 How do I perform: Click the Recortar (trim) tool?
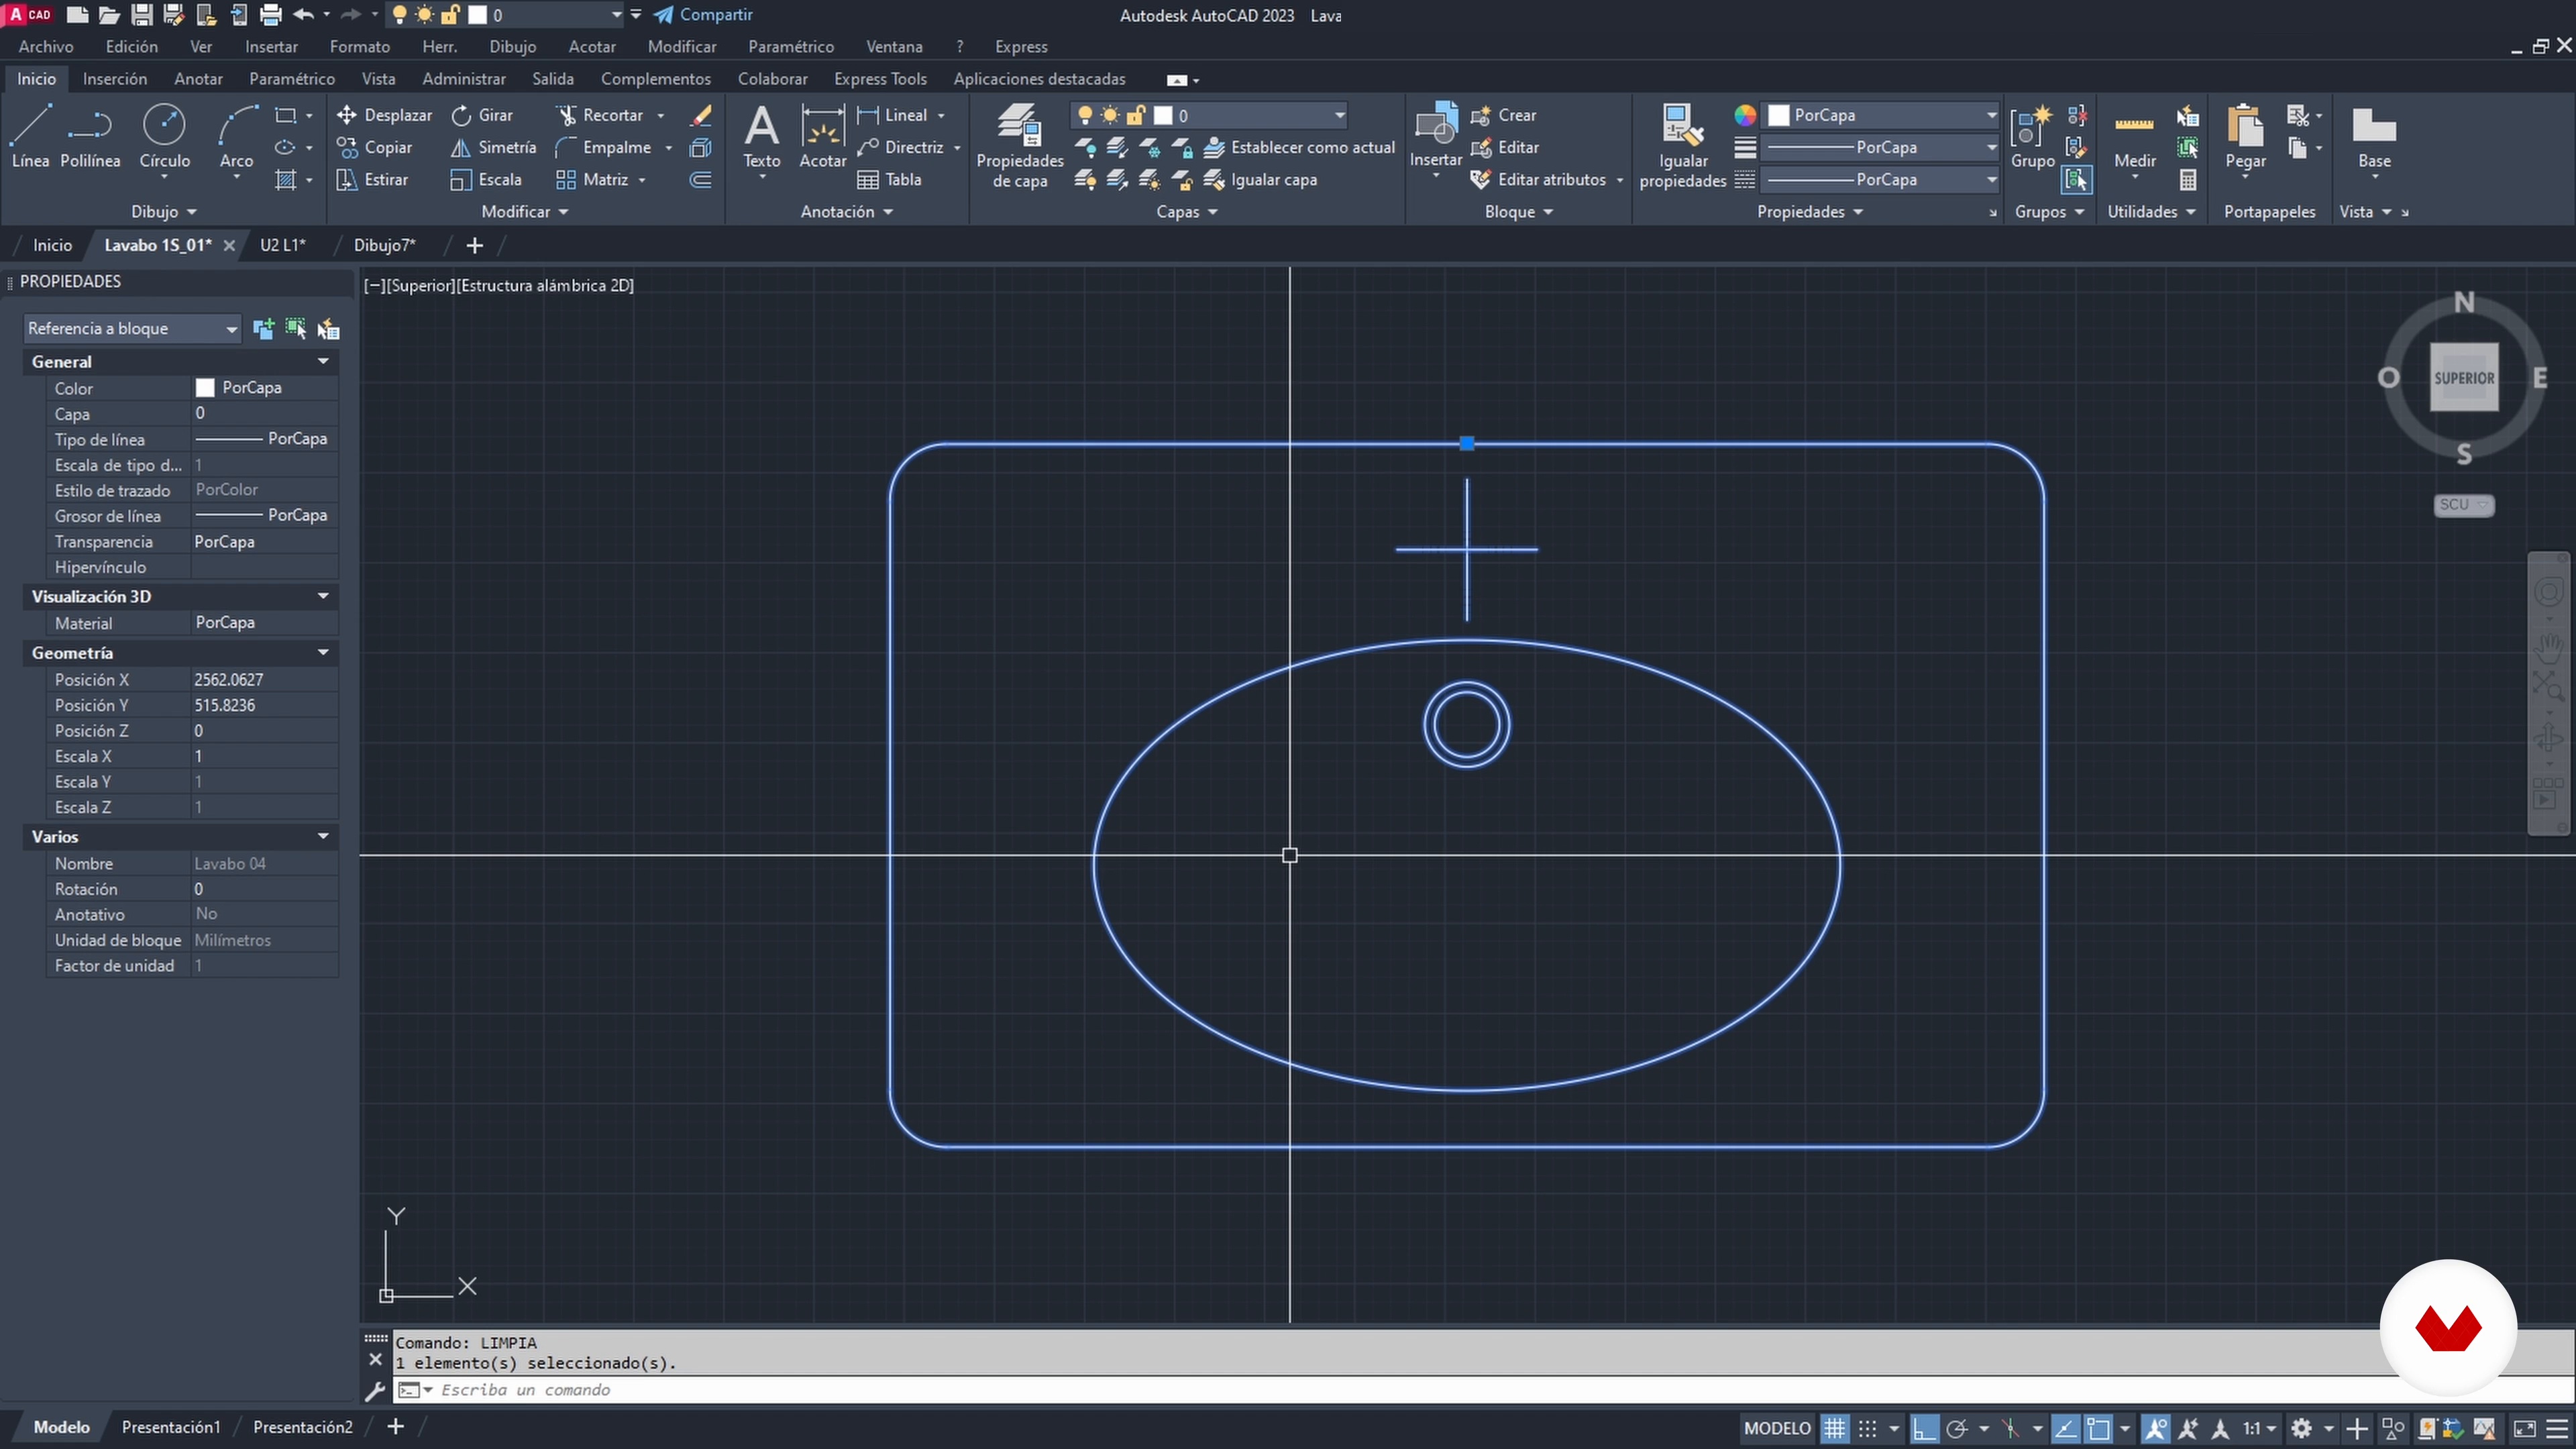tap(600, 115)
